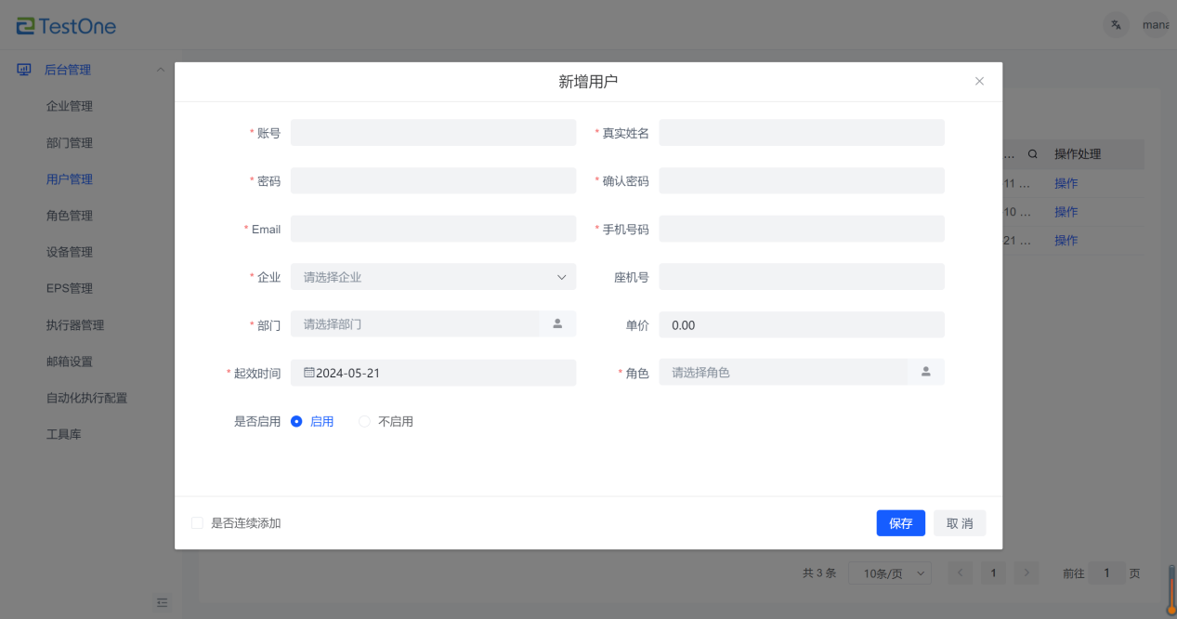Click the 前往 page number input

[1107, 573]
